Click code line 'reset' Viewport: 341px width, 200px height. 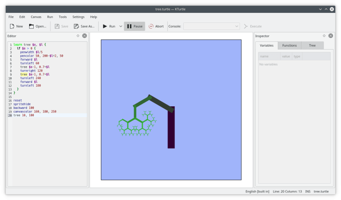point(17,100)
